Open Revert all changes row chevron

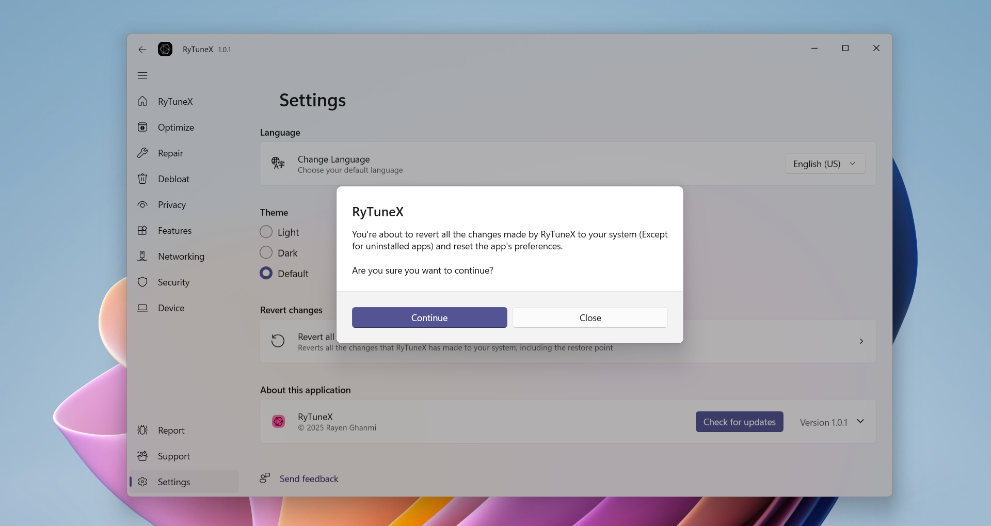coord(861,341)
